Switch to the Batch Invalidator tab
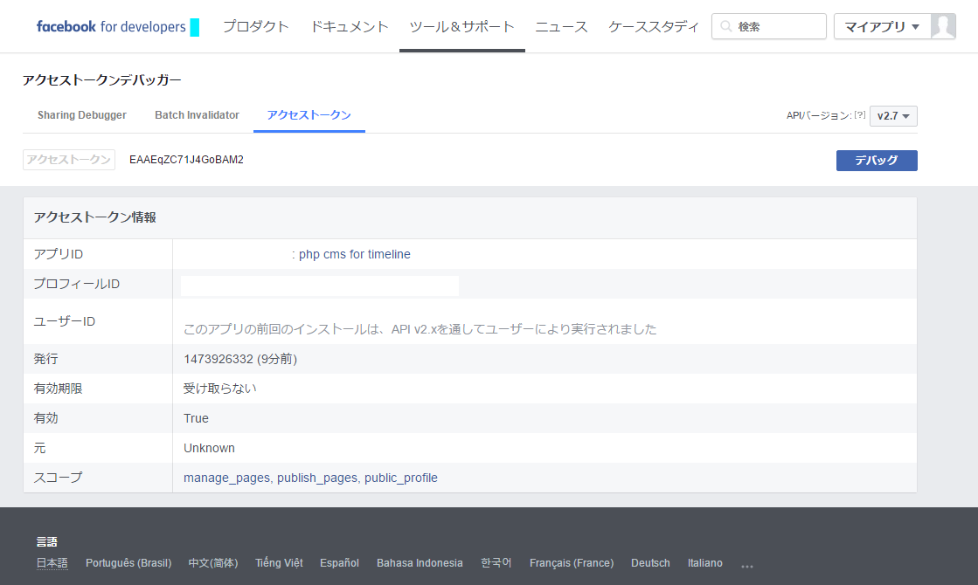 click(x=198, y=115)
